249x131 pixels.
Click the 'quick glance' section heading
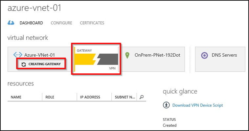click(x=180, y=92)
